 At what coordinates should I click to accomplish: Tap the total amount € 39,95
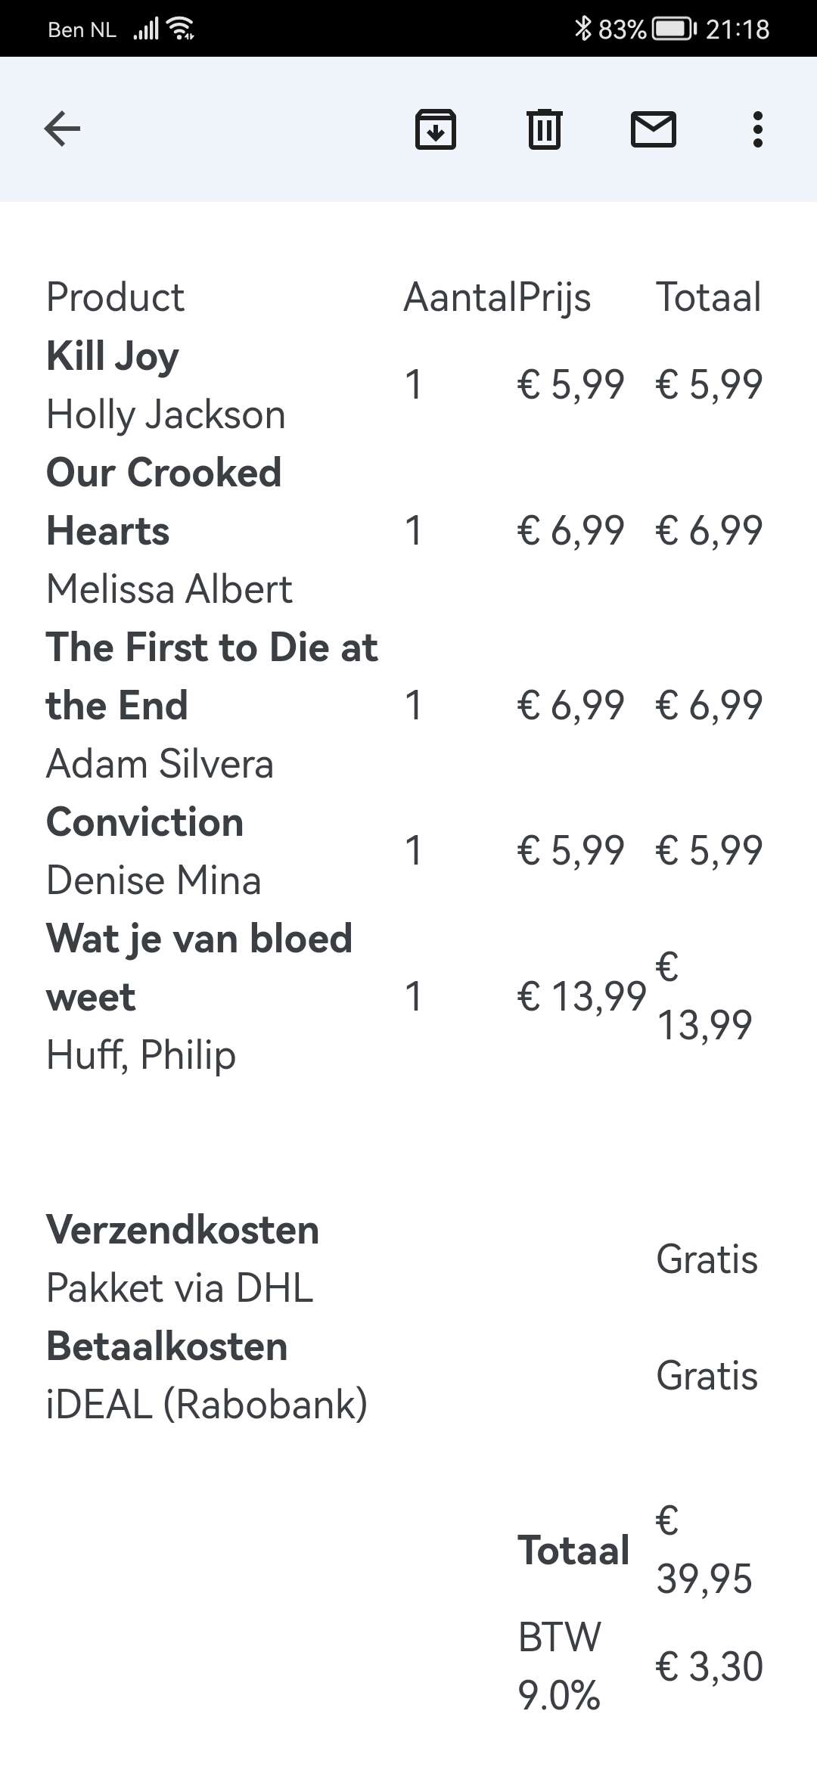(x=704, y=1550)
